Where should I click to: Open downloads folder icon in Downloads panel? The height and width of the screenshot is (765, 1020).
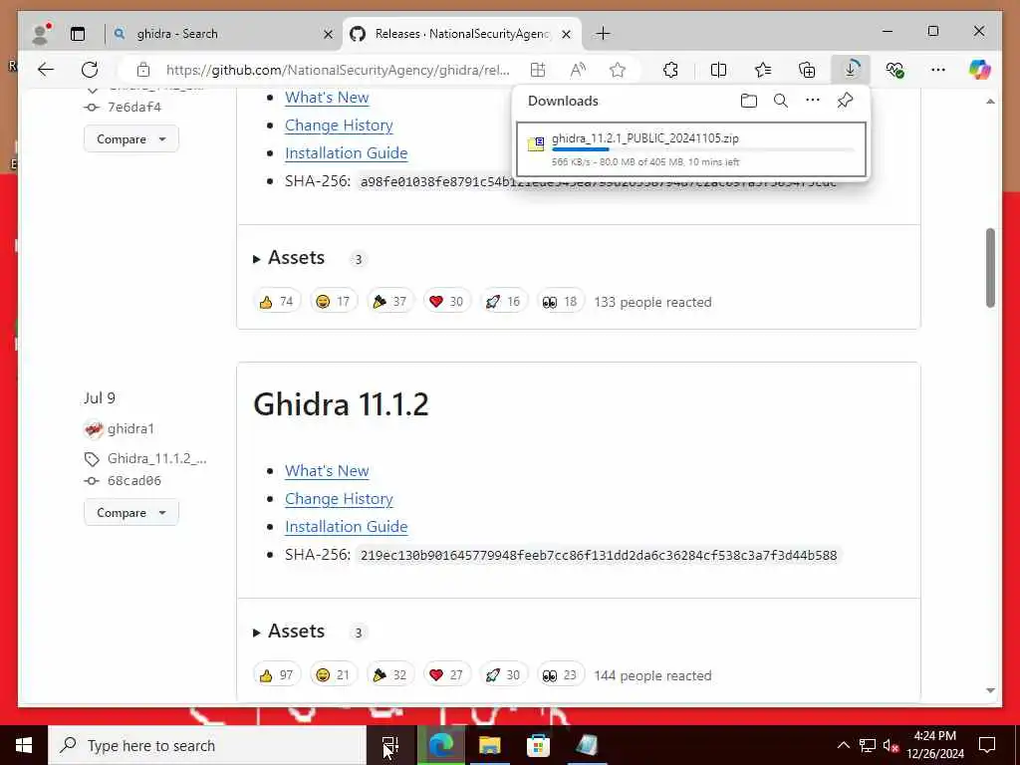click(749, 101)
